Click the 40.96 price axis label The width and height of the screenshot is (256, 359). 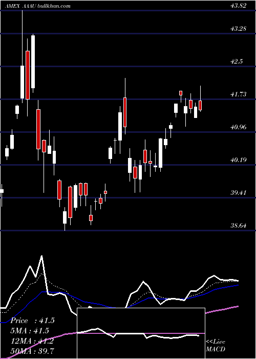[239, 127]
